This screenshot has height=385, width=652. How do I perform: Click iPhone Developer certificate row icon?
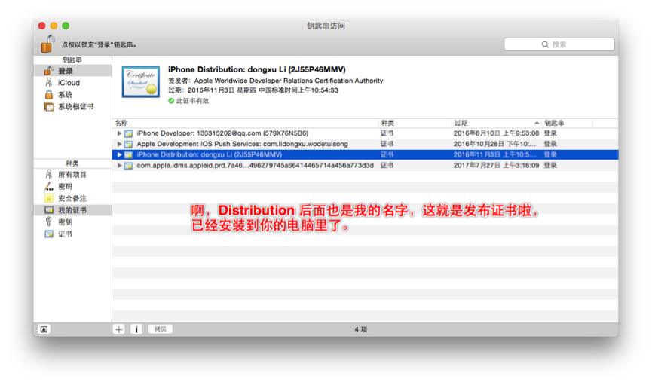(x=128, y=133)
